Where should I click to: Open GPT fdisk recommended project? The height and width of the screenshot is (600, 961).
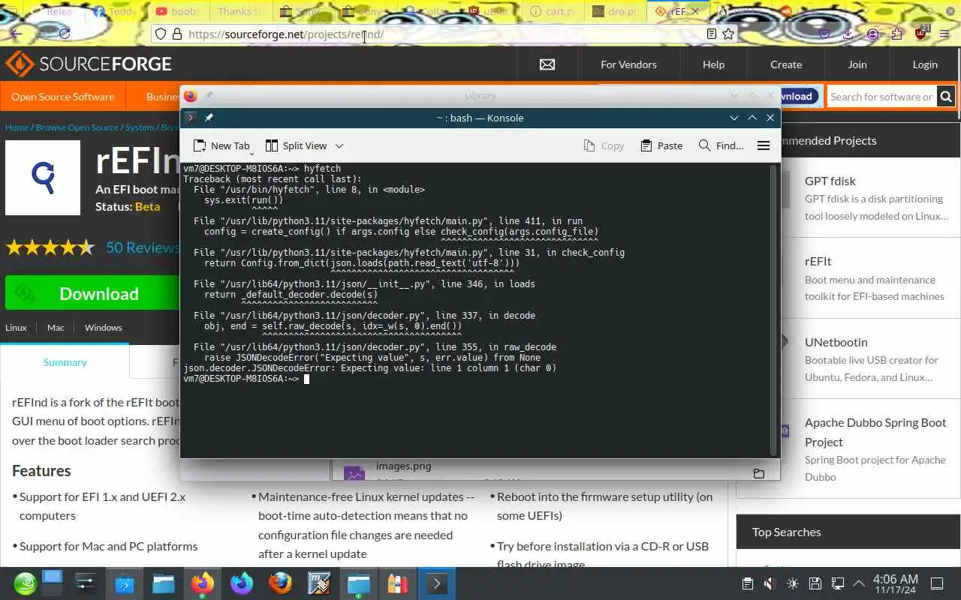pyautogui.click(x=830, y=181)
